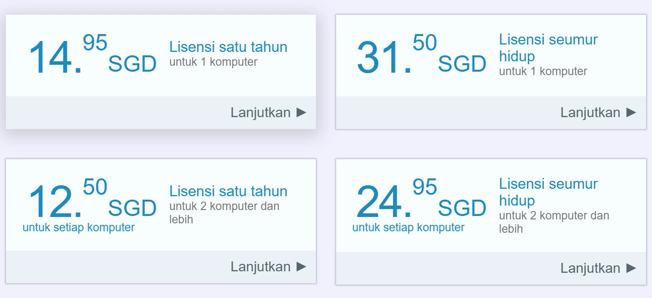Click "untuk 1 komputer" under Lisensi satu tahun
The width and height of the screenshot is (652, 298).
(x=213, y=62)
